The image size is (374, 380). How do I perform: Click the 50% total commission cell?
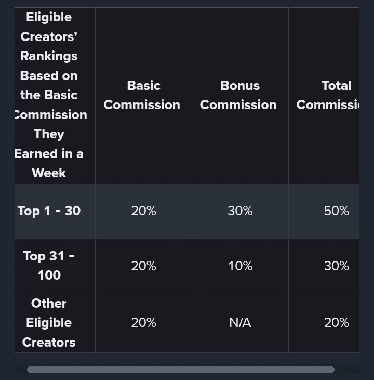click(336, 211)
